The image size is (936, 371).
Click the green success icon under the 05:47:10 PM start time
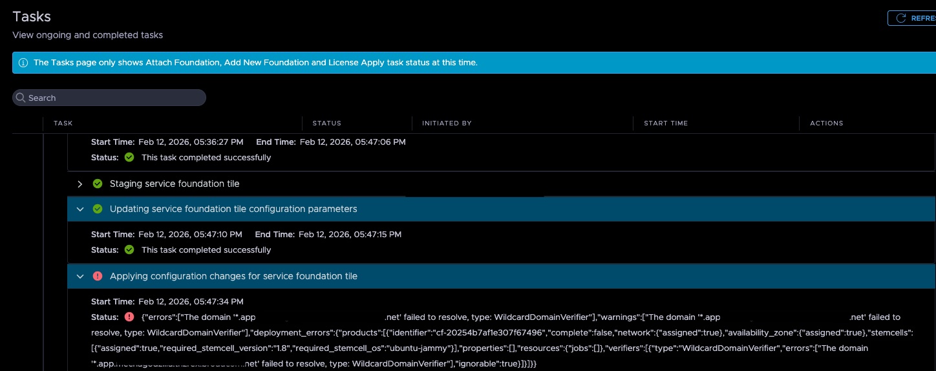129,249
